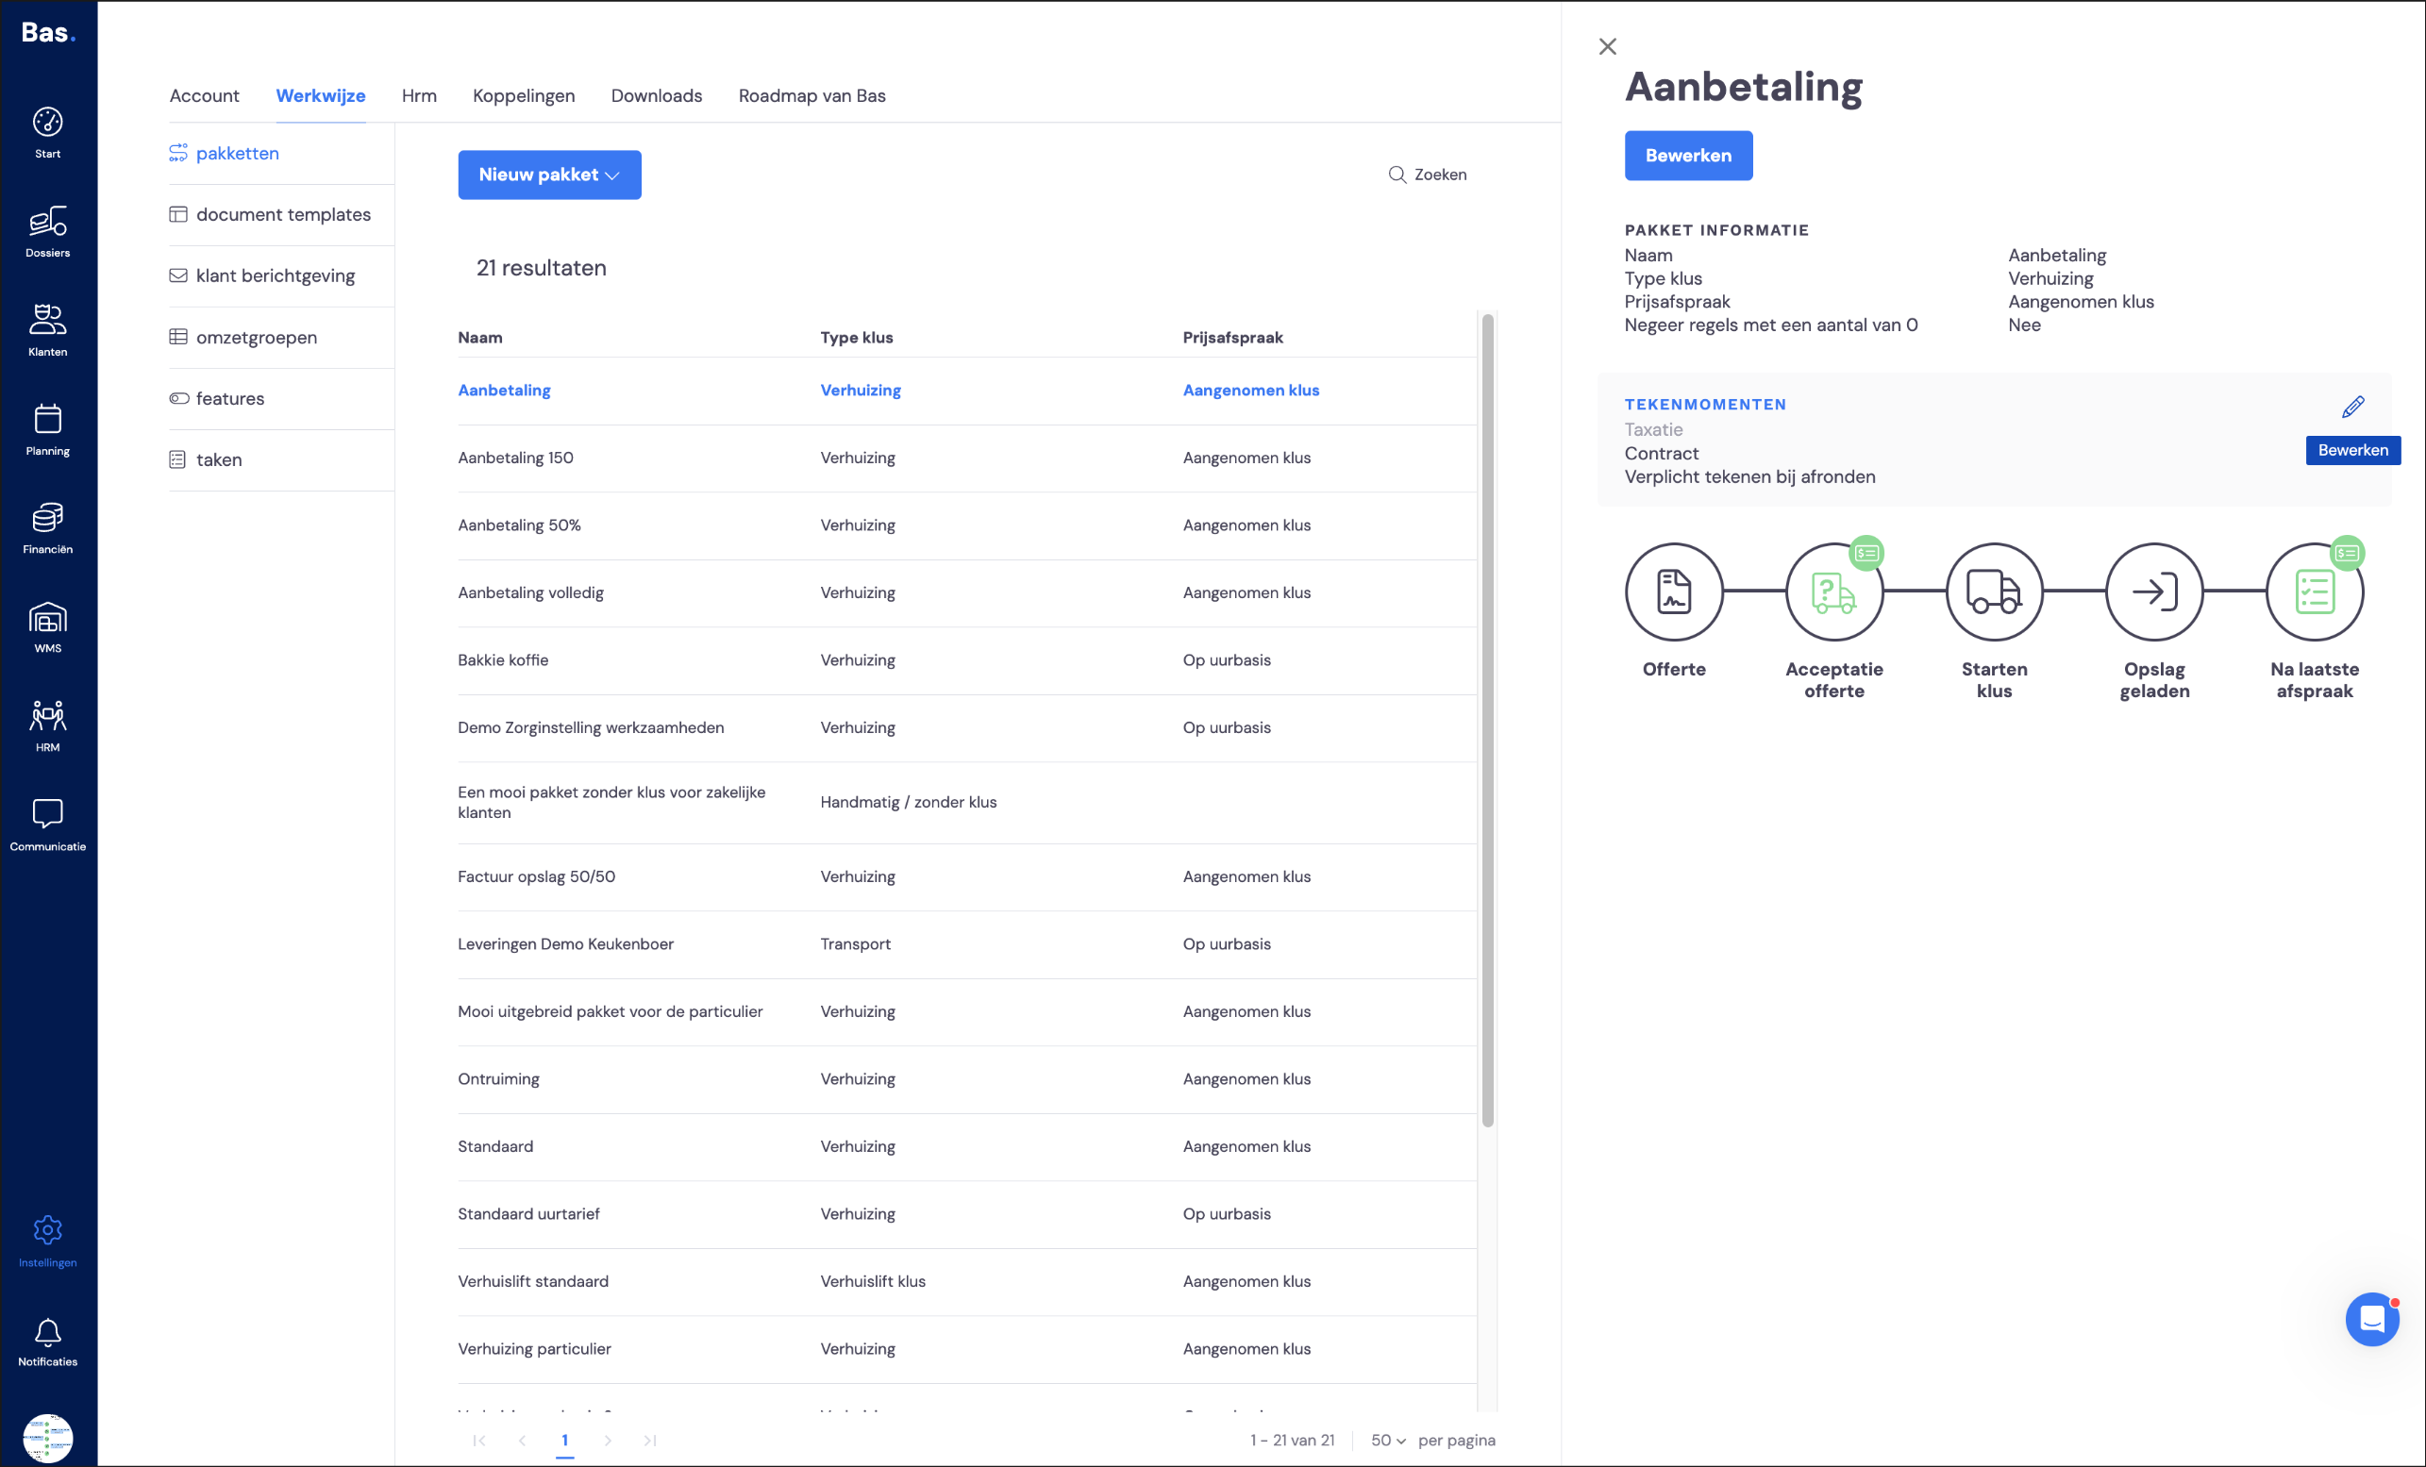Open klant berichtgeving submenu item

(280, 275)
